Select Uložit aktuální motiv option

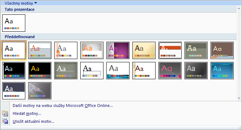click(33, 121)
